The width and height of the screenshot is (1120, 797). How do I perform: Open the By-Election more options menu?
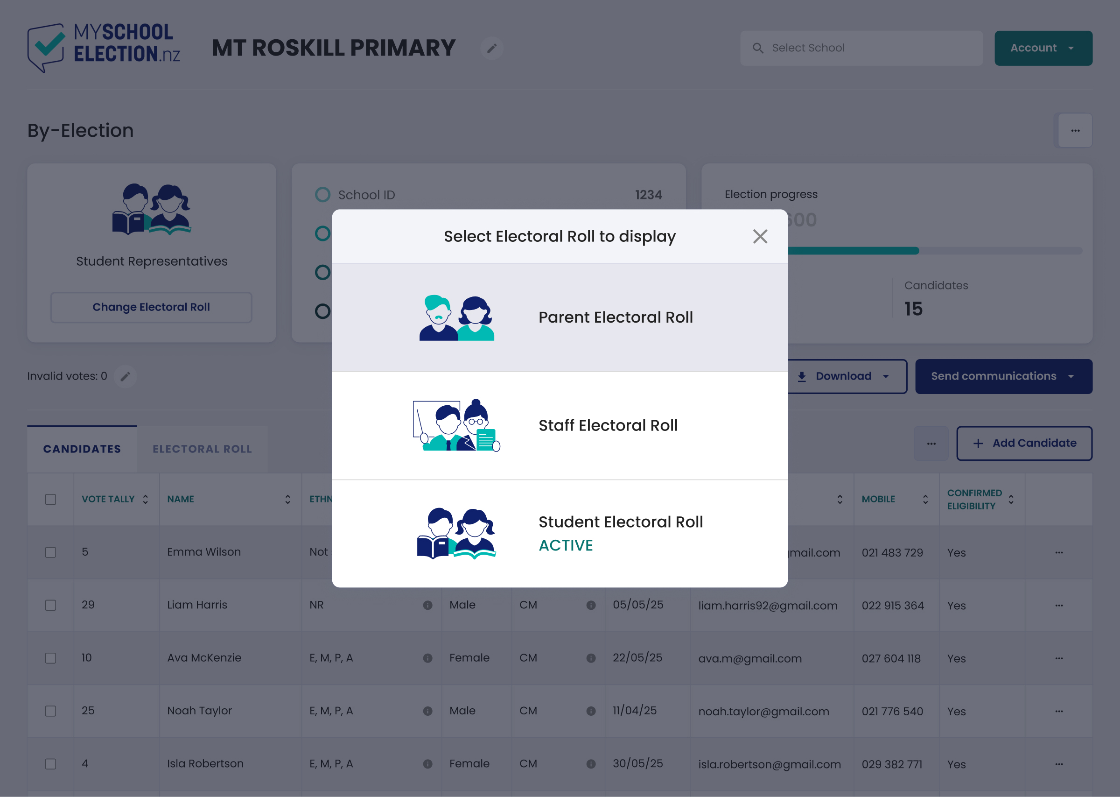tap(1075, 131)
